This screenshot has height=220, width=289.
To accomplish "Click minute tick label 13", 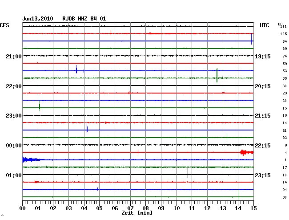I will point(223,208).
